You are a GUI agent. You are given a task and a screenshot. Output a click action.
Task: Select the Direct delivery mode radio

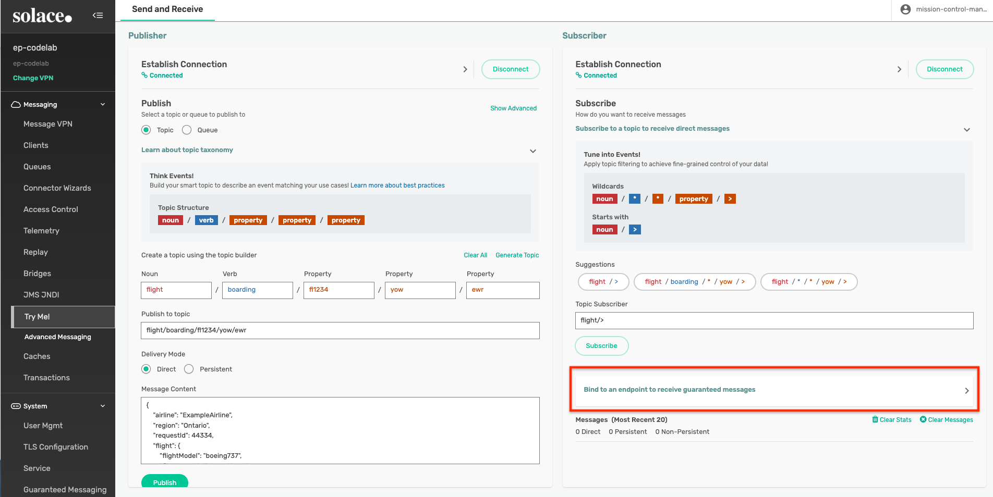147,369
